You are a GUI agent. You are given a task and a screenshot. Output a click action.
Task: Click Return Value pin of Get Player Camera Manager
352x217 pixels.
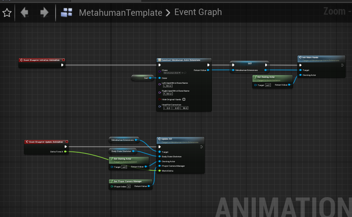149,186
